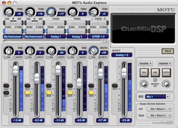Click the monitor dim wrench icon
178x128 pixels.
(x=155, y=80)
